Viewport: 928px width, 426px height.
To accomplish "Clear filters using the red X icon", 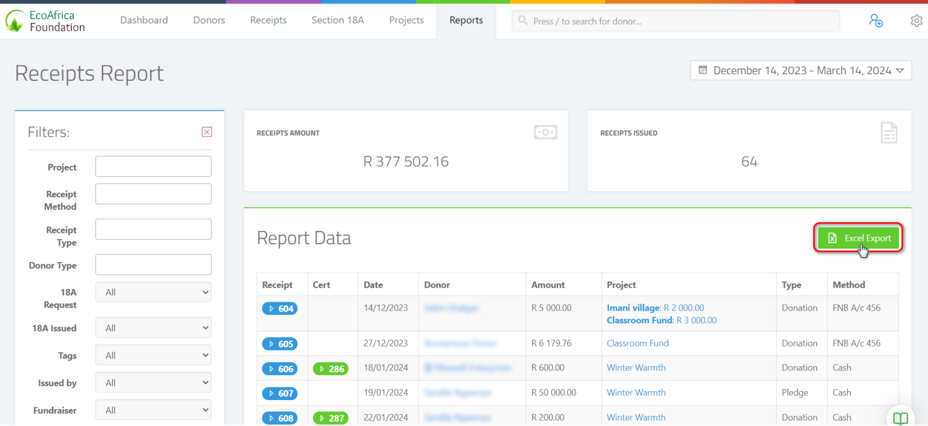I will [x=207, y=132].
